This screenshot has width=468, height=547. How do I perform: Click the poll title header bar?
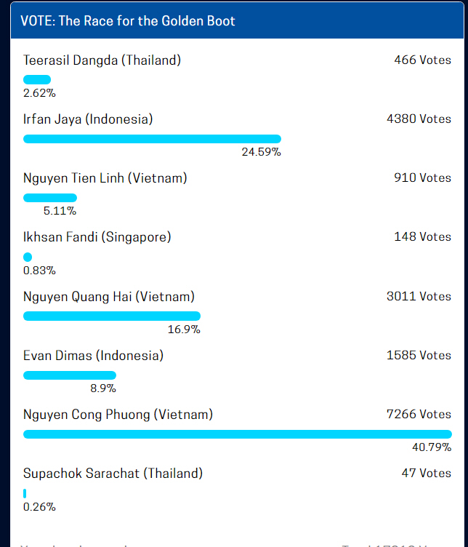tap(237, 20)
